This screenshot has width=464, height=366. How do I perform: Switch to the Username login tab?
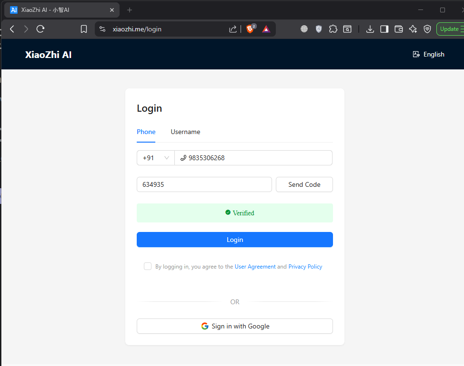[185, 132]
